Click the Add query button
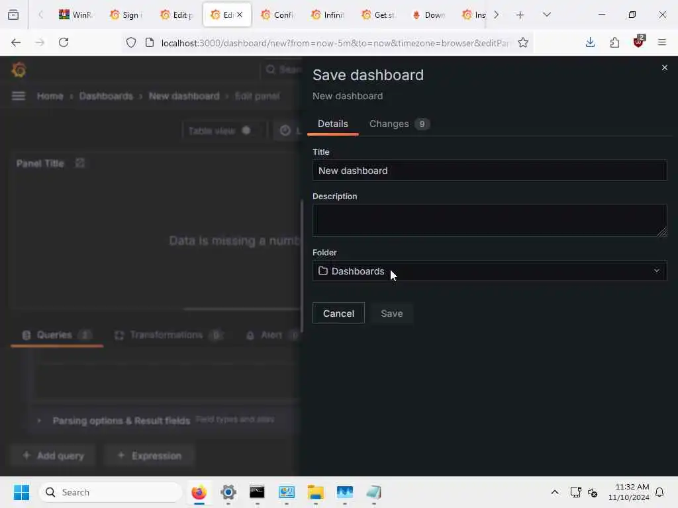678x508 pixels. click(53, 455)
